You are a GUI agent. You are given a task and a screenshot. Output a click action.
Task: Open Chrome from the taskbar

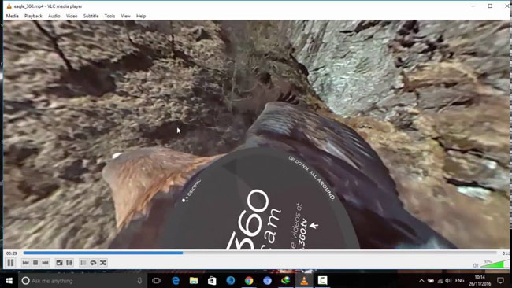click(x=249, y=280)
